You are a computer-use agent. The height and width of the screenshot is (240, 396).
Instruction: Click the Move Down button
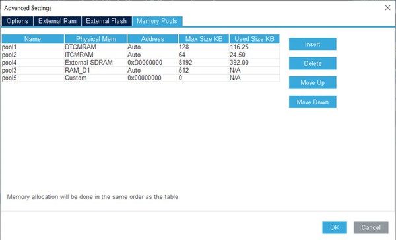312,102
